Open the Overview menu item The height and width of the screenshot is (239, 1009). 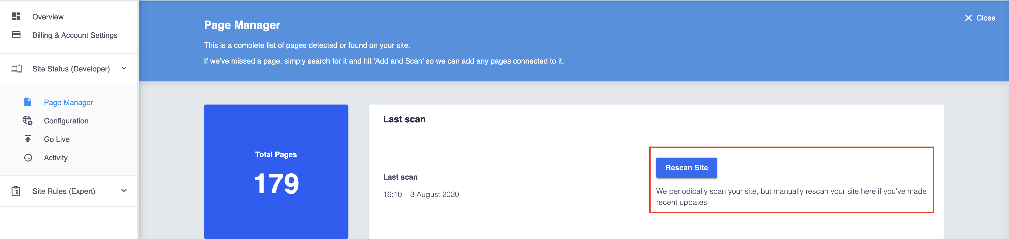(x=48, y=17)
